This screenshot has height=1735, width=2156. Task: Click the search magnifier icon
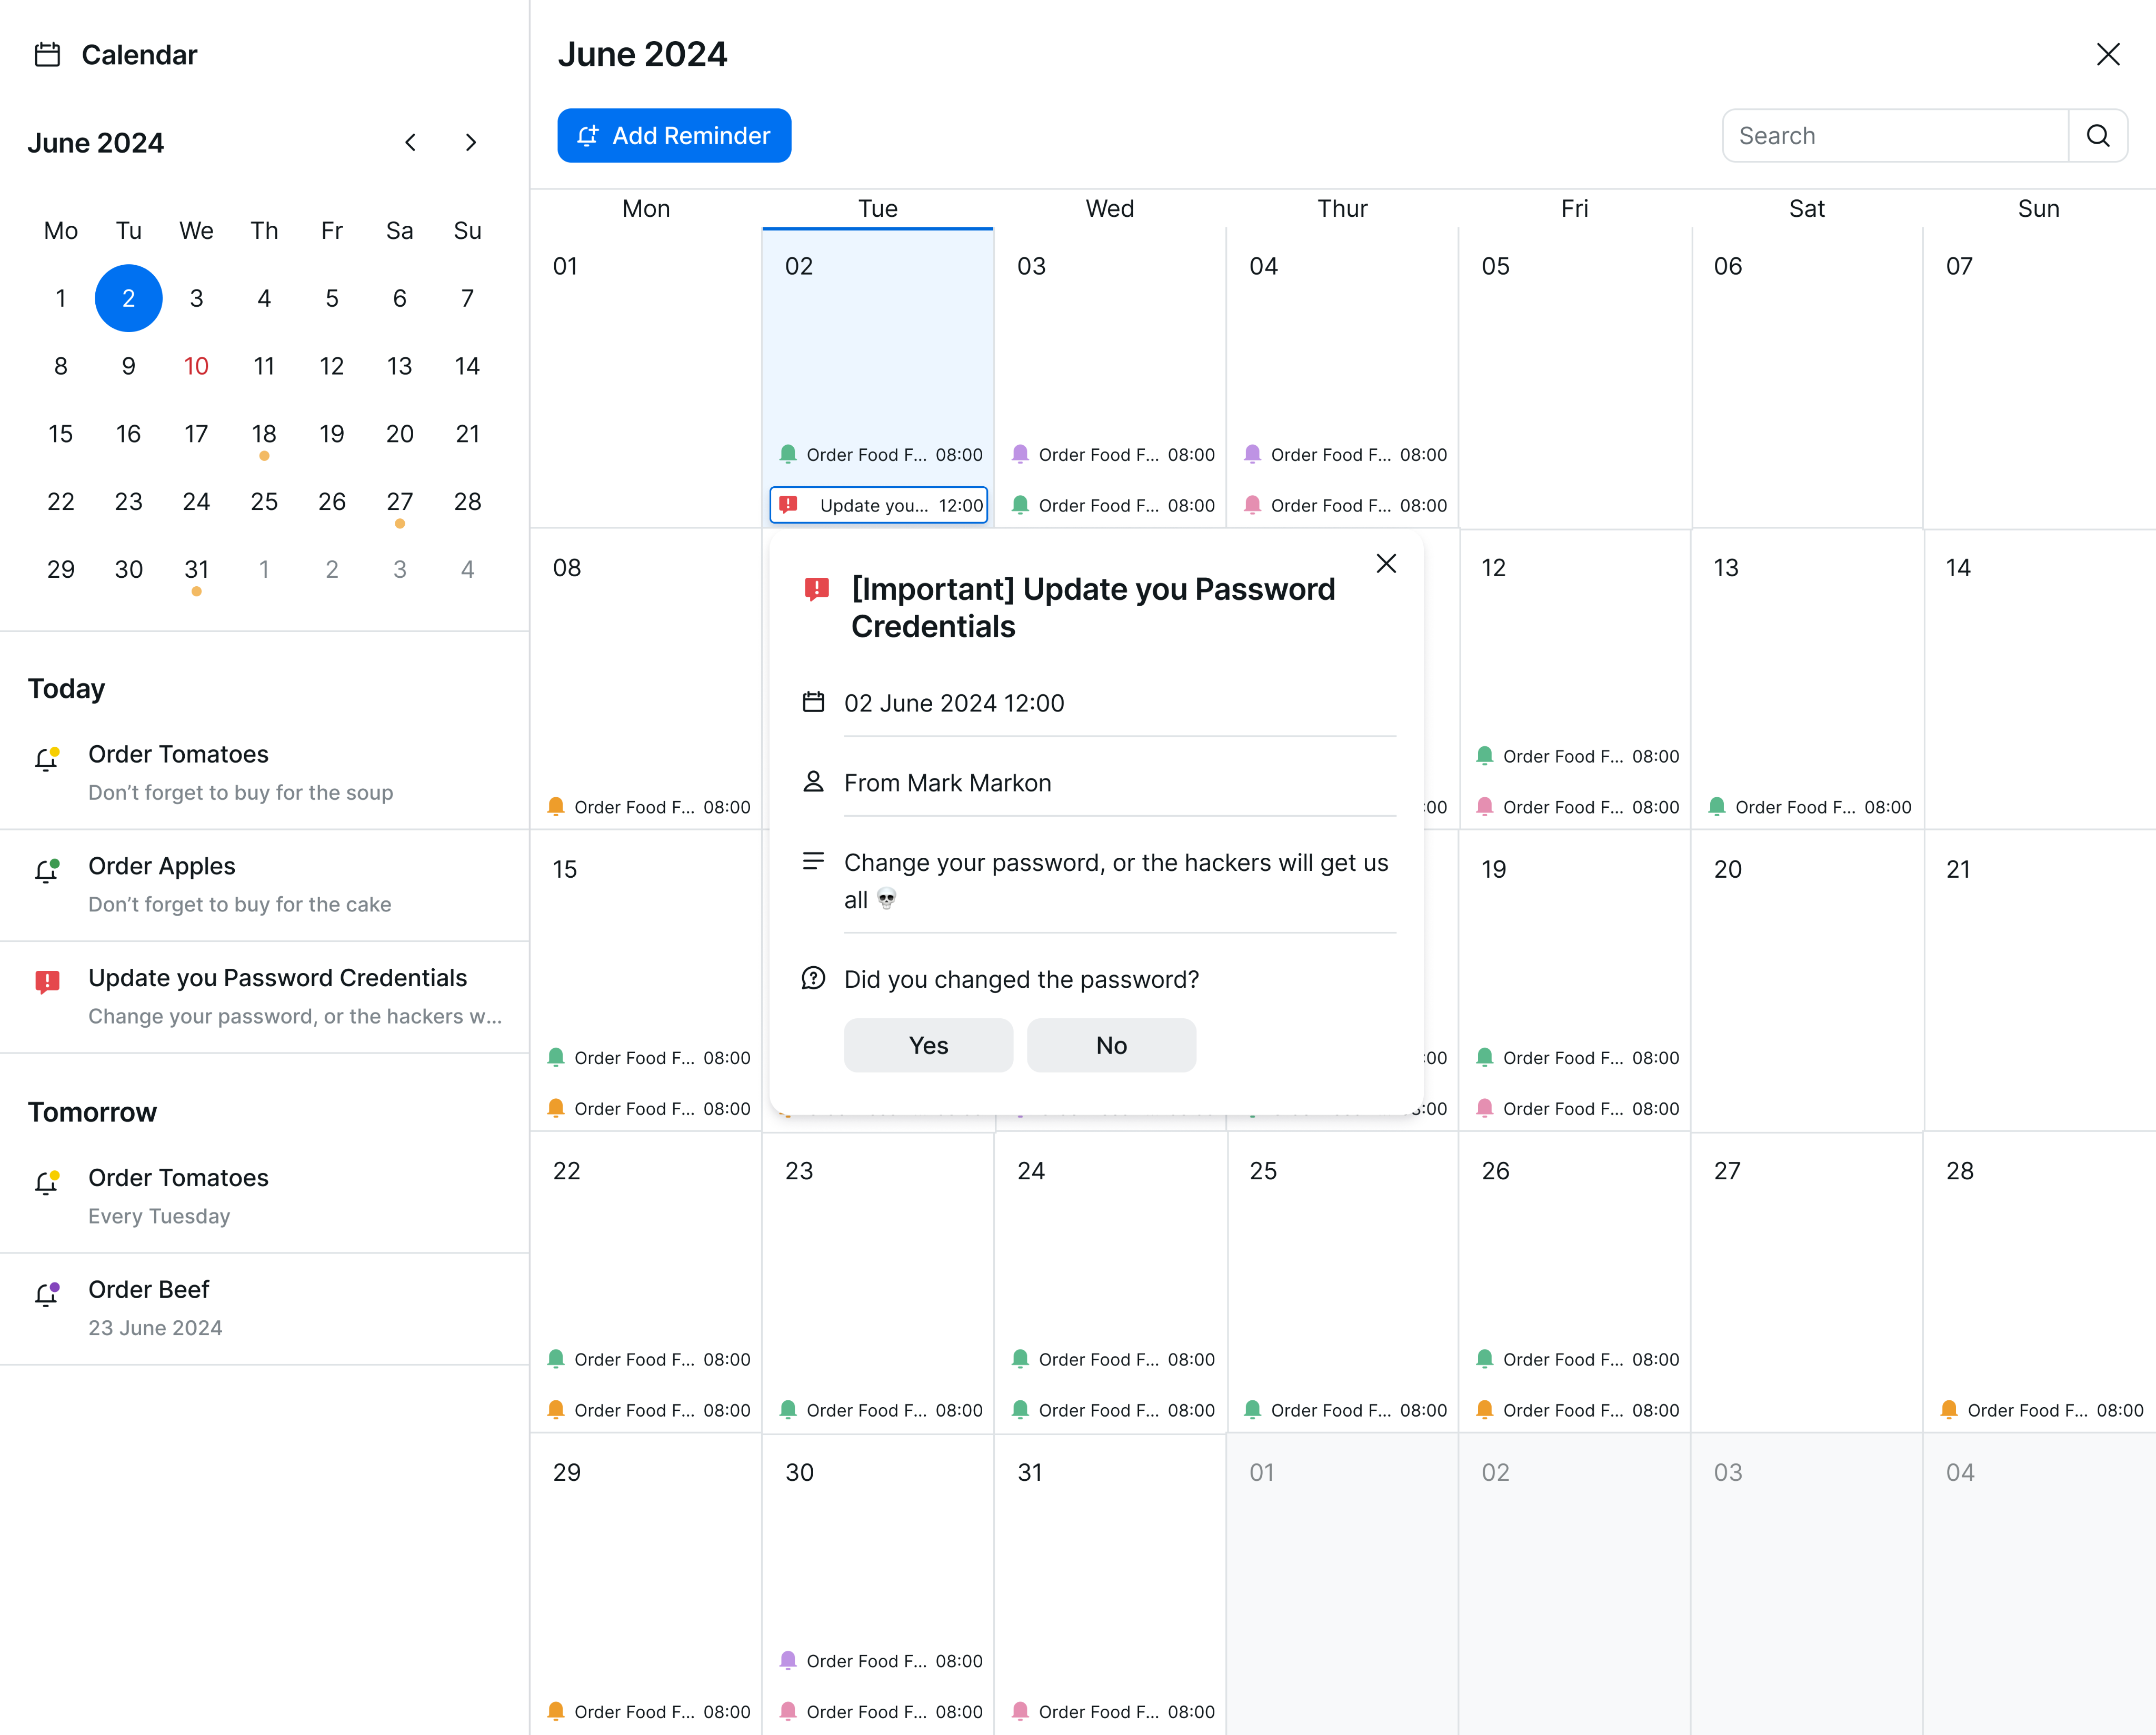(x=2097, y=136)
